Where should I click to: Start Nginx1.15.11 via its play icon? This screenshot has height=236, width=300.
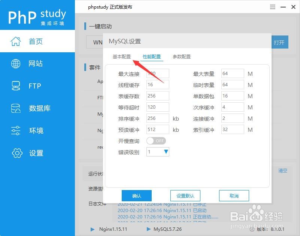[x=93, y=229]
